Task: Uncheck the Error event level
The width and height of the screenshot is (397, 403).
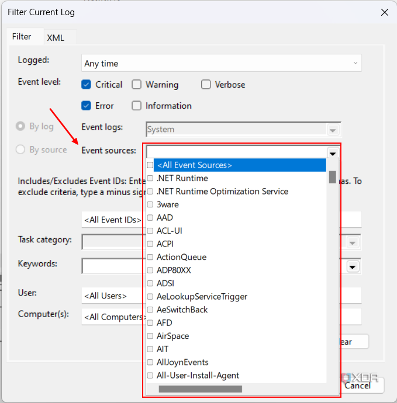Action: pos(87,106)
